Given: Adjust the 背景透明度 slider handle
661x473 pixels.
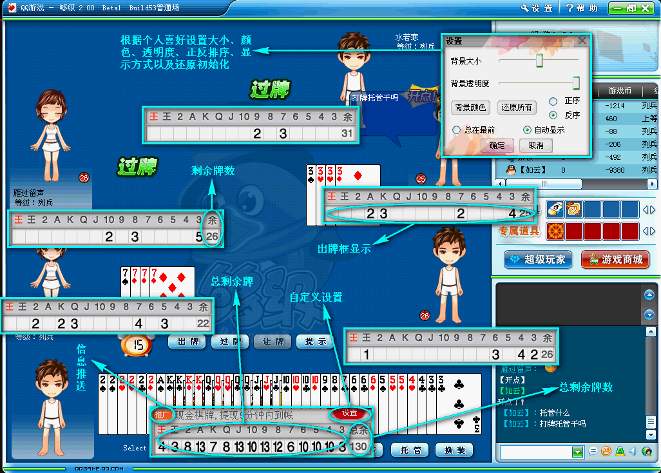Looking at the screenshot, I should coord(576,83).
